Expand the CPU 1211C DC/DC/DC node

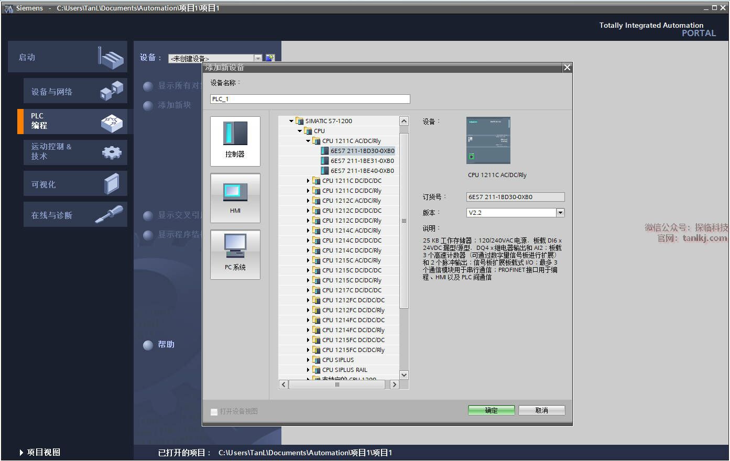(308, 181)
